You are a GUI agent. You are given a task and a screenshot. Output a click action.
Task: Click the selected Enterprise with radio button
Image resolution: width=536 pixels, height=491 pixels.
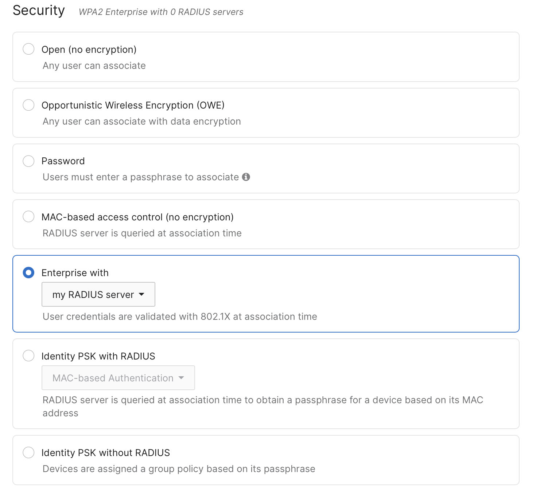click(28, 272)
